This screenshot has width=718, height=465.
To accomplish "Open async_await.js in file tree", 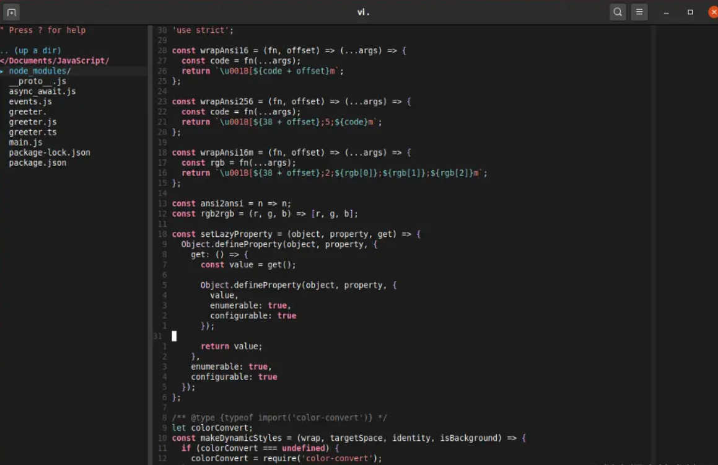I will pos(42,91).
